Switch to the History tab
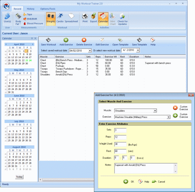 click(x=30, y=9)
